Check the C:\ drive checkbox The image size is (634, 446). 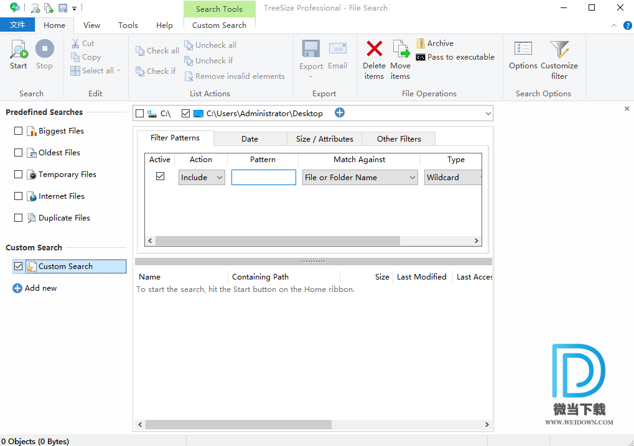click(x=139, y=114)
